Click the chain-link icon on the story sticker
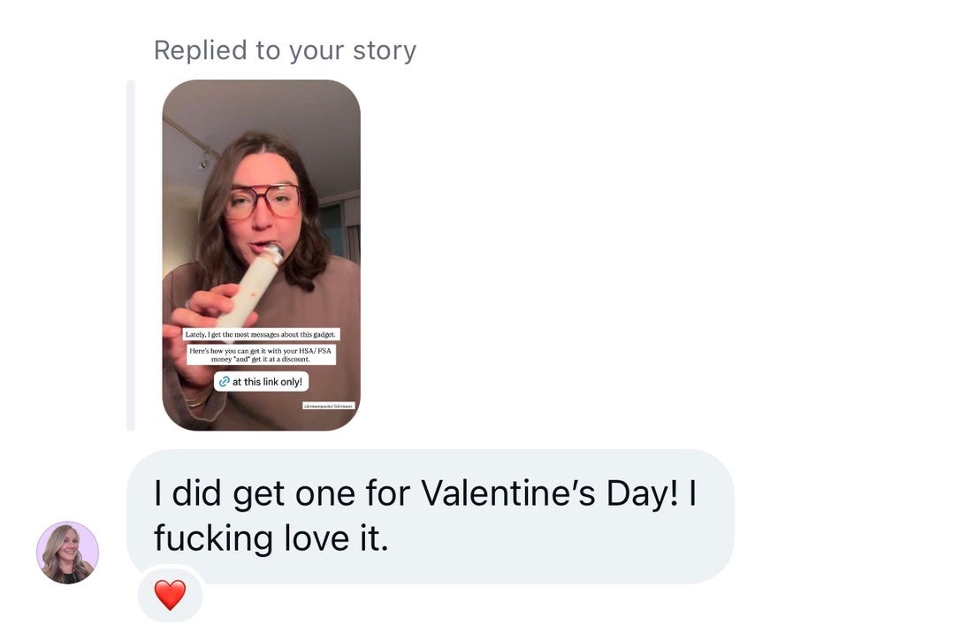 [224, 382]
